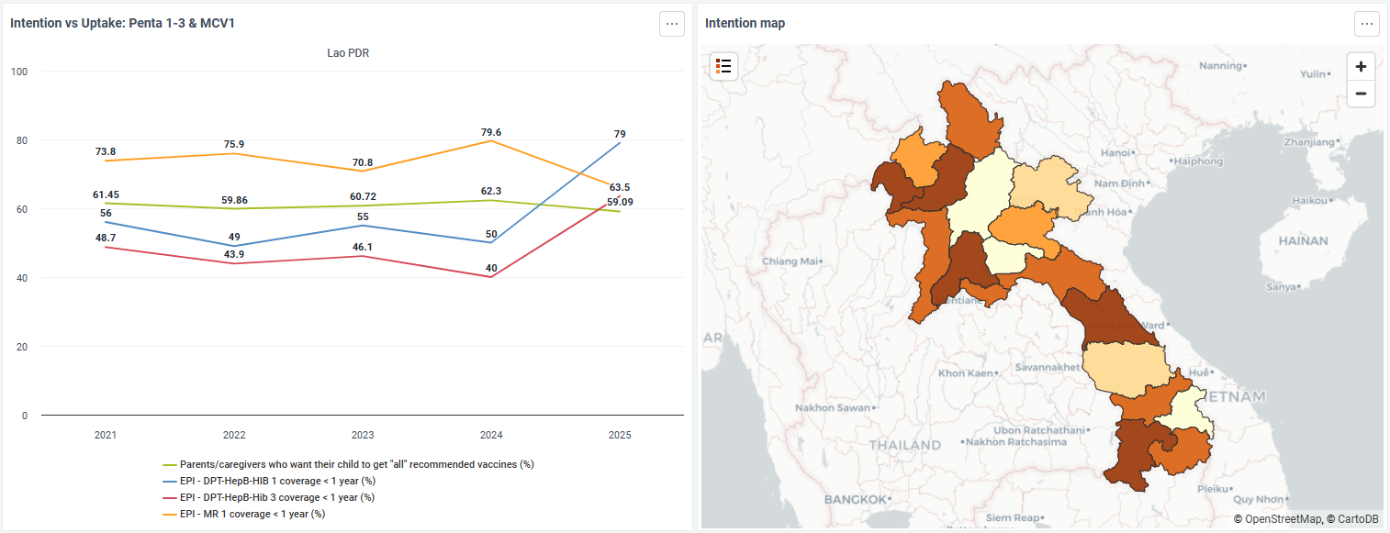Click the 2024 red data point labeled 40
Screen dimensions: 1390x533
tap(491, 277)
